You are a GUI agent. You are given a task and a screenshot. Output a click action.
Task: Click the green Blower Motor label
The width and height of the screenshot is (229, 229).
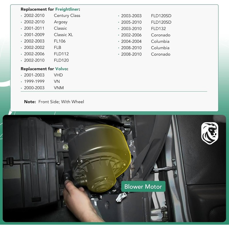point(143,187)
